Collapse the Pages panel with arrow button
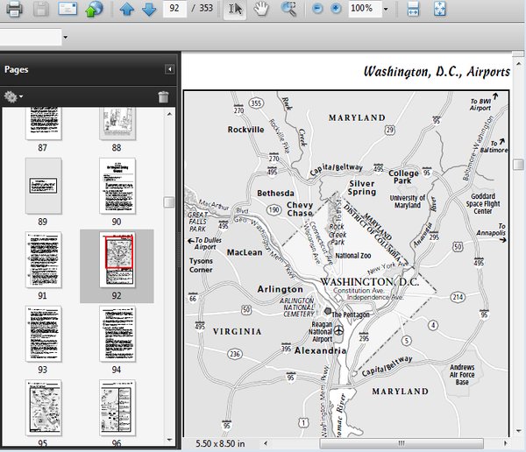 [x=169, y=69]
